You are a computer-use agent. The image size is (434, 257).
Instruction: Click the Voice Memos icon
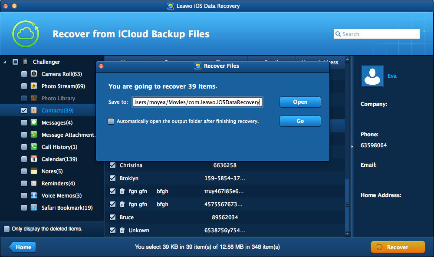click(x=34, y=196)
